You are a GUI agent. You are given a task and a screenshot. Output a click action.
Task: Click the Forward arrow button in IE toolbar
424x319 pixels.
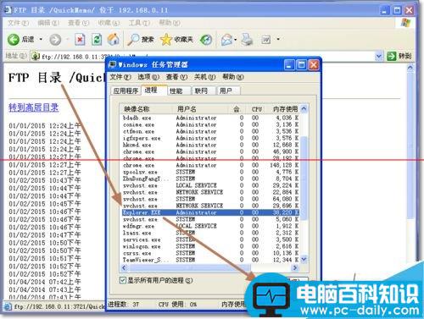coord(55,40)
